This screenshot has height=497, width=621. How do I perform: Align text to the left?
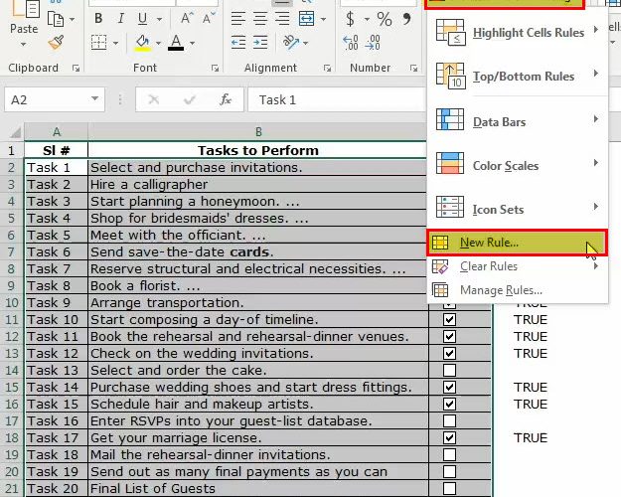[238, 18]
